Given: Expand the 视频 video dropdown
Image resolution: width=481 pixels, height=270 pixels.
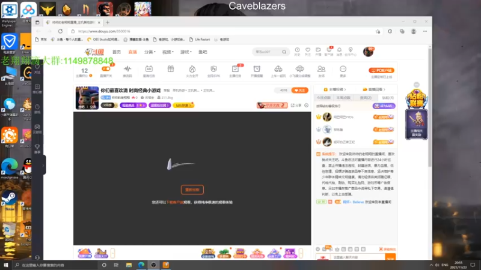Looking at the screenshot, I should tap(168, 52).
